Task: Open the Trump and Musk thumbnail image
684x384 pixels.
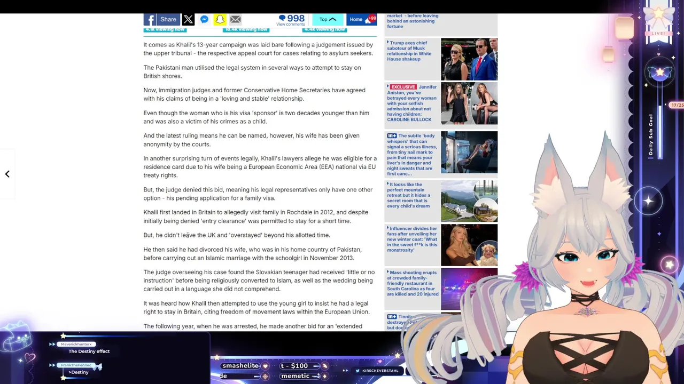Action: point(469,59)
